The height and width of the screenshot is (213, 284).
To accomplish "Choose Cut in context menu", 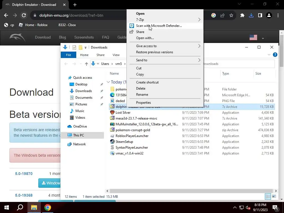I will pyautogui.click(x=165, y=68).
